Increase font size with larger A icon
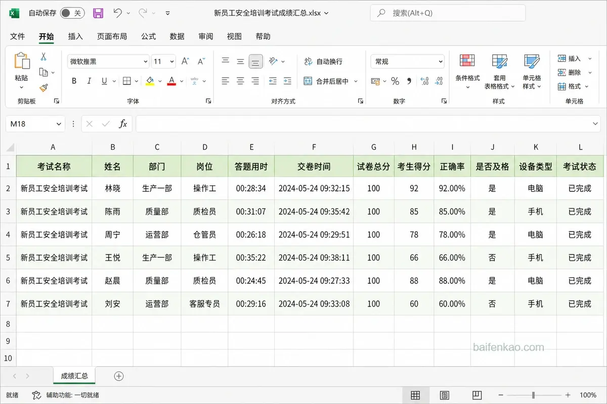Screen dimensions: 607x404 pos(185,61)
